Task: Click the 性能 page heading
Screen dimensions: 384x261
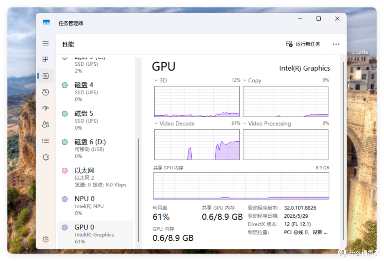Action: tap(68, 44)
